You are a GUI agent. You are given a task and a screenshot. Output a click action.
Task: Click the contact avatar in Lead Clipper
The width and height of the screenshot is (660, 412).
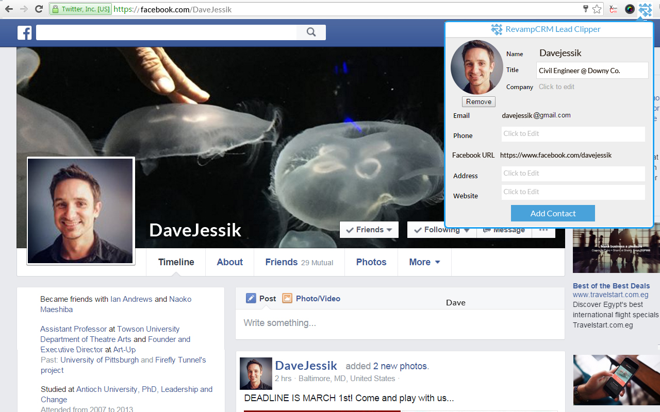pos(477,67)
